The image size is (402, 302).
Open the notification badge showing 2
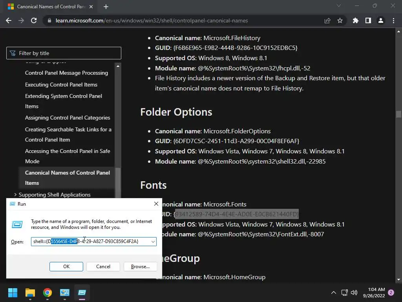click(391, 293)
